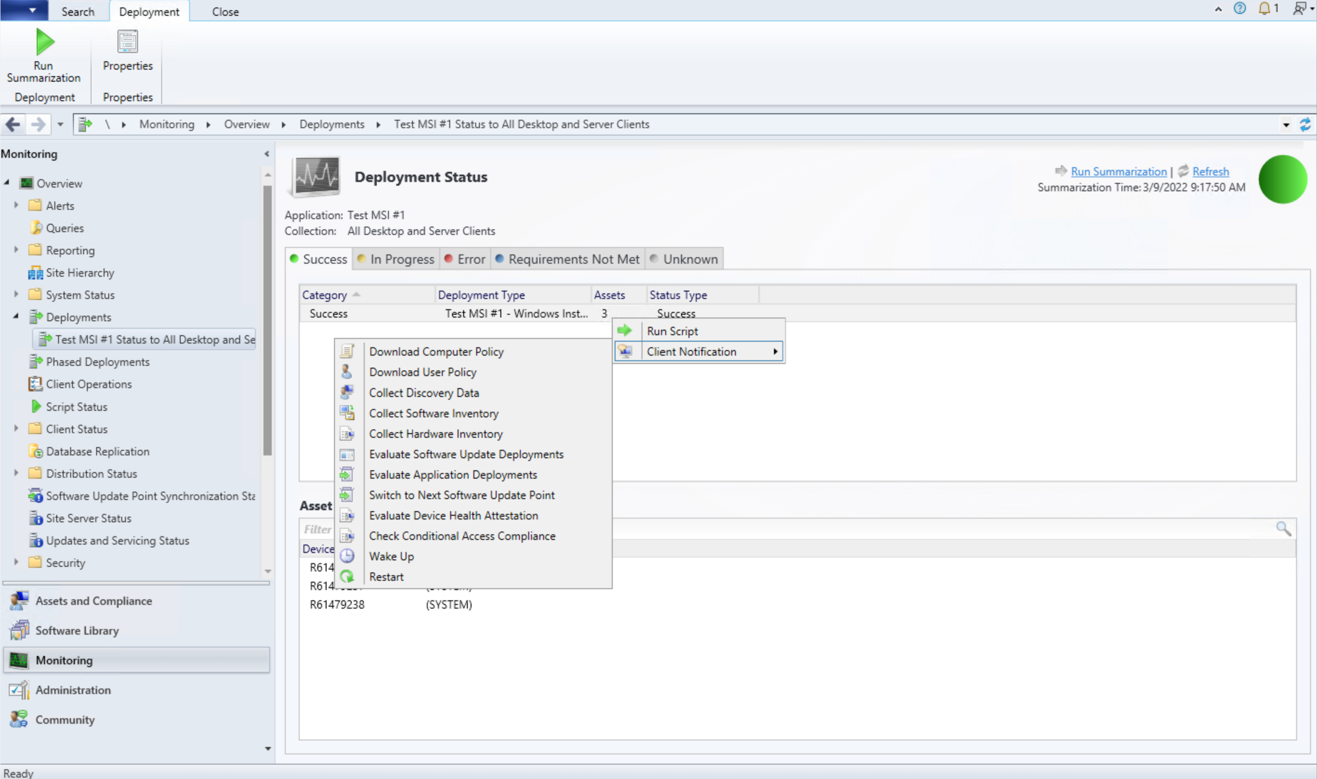This screenshot has height=779, width=1317.
Task: Expand the Overview tree node
Action: [7, 183]
